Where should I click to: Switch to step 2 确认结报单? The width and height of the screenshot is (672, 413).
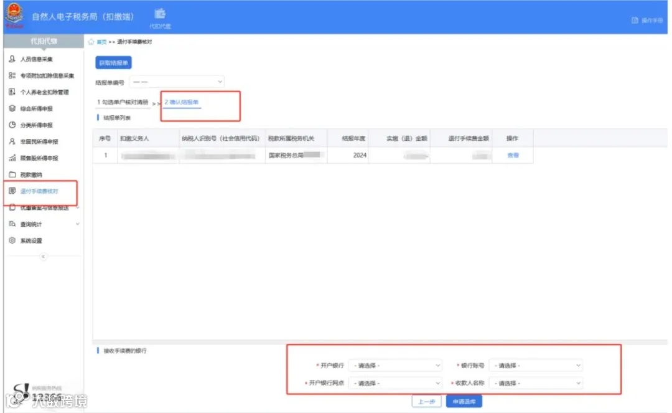pos(182,102)
